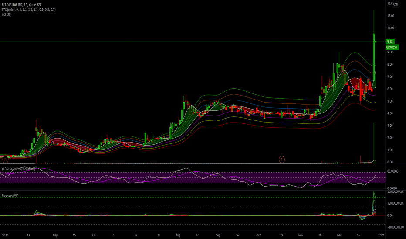Viewport: 406px width, 239px height.
Task: Click the 5.00 price axis label
Action: tap(390, 101)
